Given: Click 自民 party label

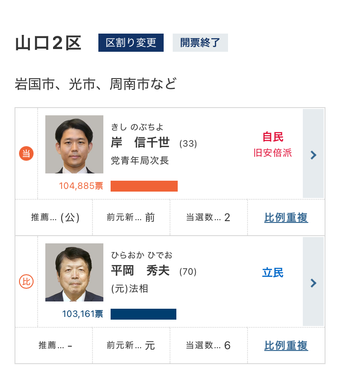Looking at the screenshot, I should pyautogui.click(x=273, y=137).
